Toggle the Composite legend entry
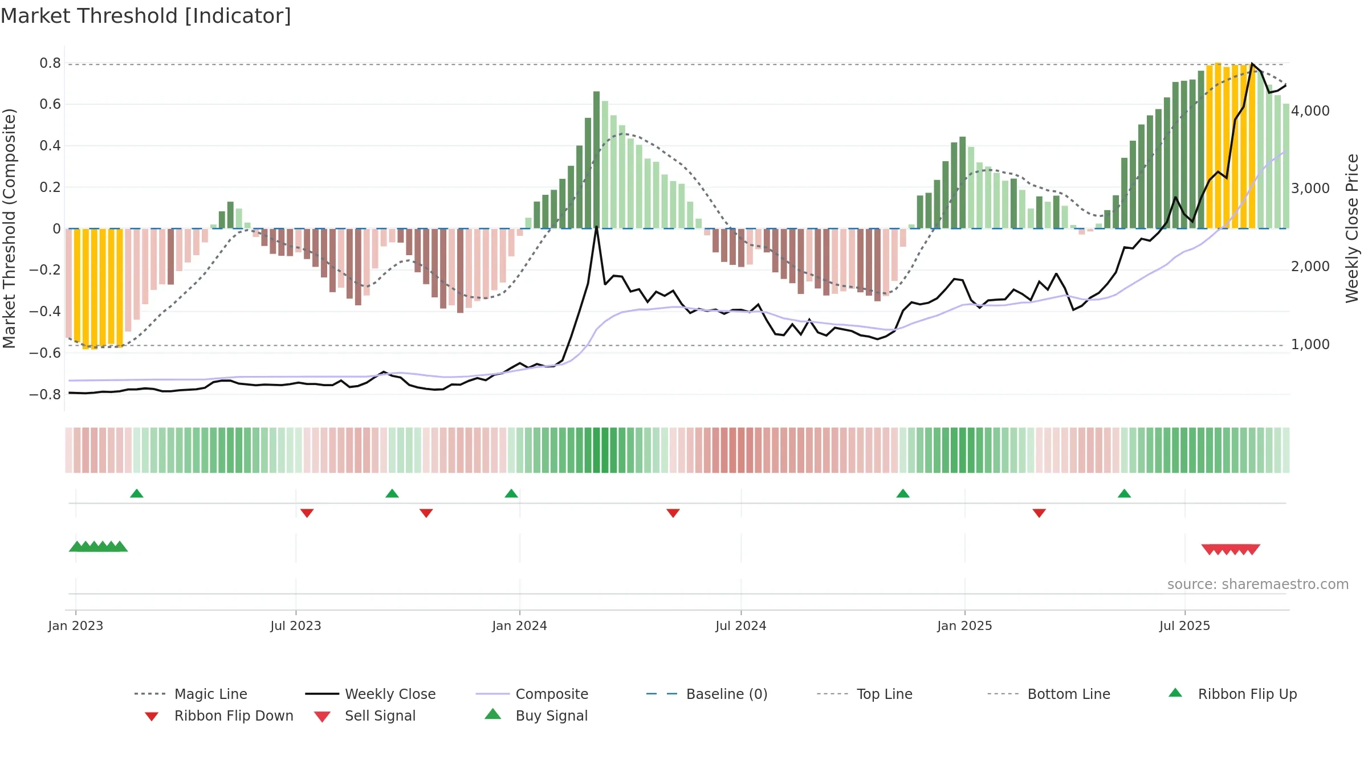Viewport: 1368px width, 769px height. pyautogui.click(x=532, y=694)
